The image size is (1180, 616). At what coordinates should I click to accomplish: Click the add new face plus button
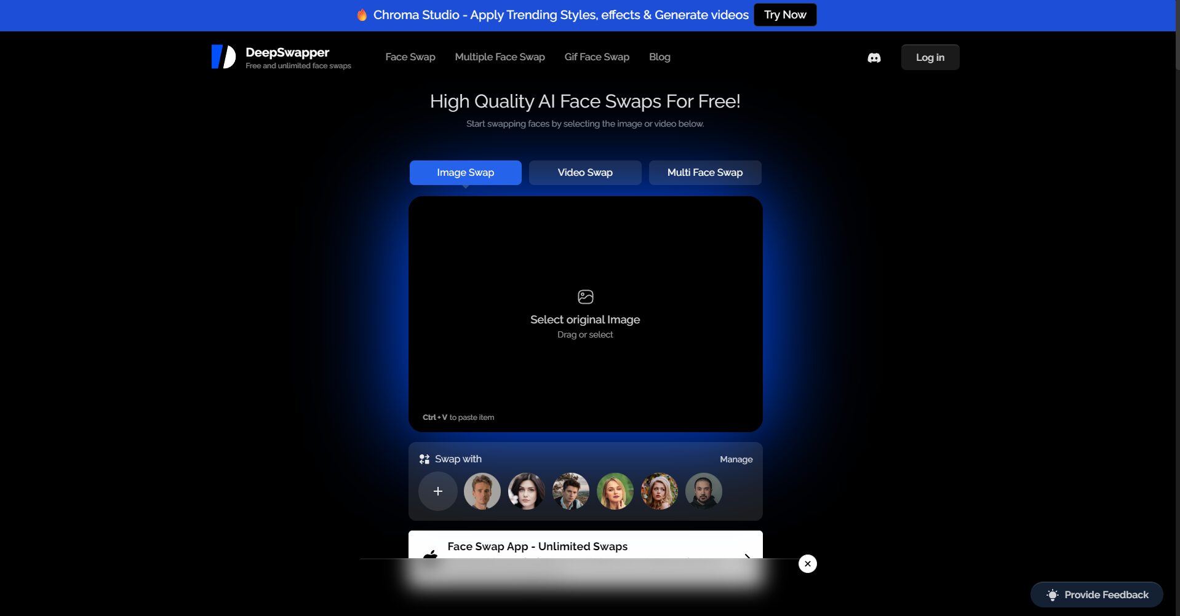point(437,491)
